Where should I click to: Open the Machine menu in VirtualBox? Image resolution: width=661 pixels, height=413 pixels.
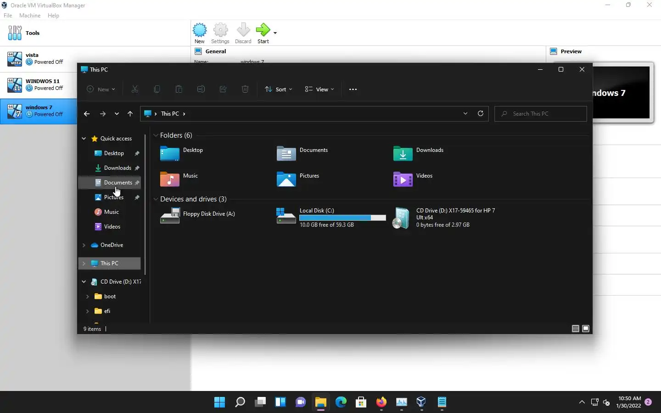(30, 16)
